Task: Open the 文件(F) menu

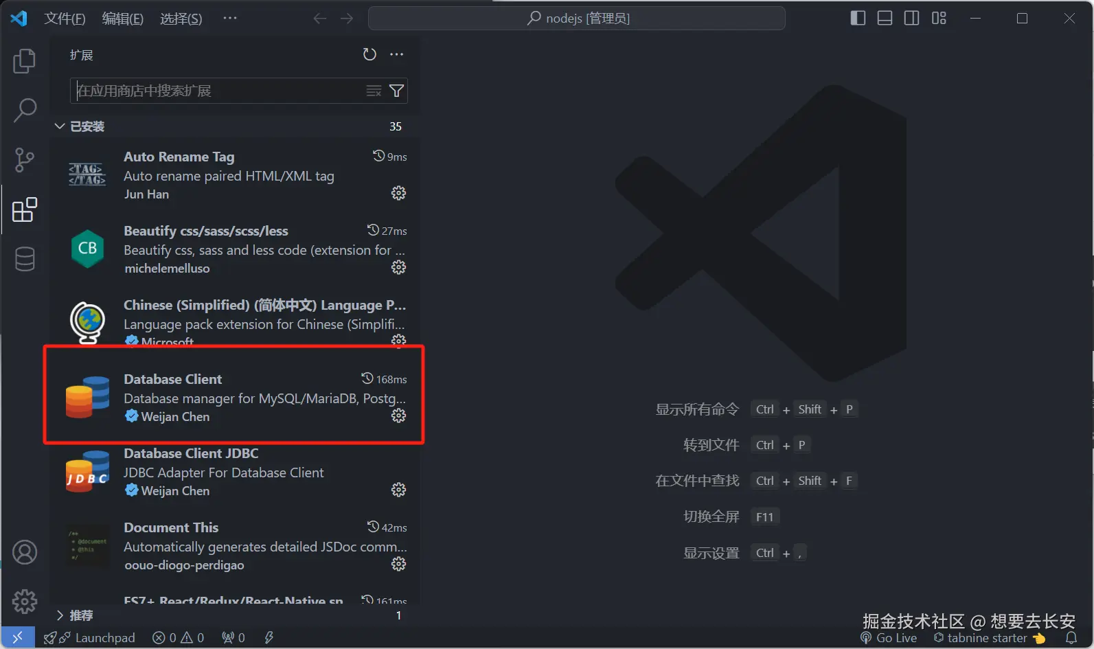Action: [x=65, y=19]
